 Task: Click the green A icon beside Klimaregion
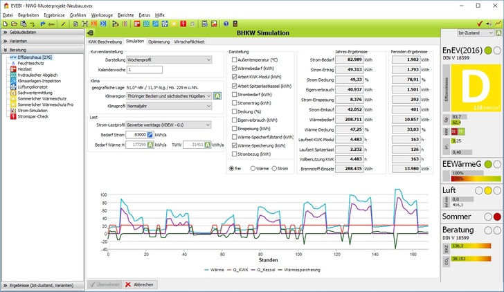[x=217, y=95]
